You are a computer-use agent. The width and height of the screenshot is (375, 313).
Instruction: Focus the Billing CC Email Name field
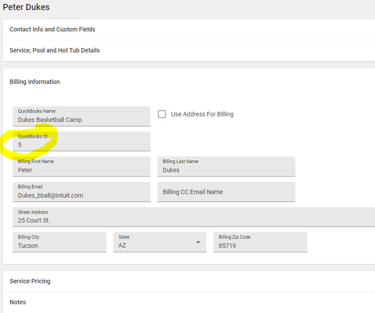pyautogui.click(x=226, y=192)
